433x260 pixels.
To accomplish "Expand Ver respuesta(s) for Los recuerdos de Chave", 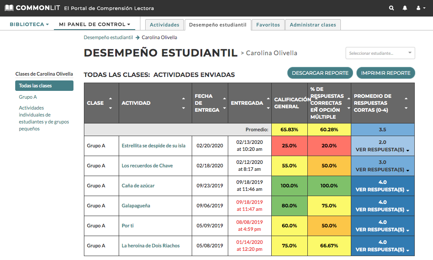I will tap(383, 170).
